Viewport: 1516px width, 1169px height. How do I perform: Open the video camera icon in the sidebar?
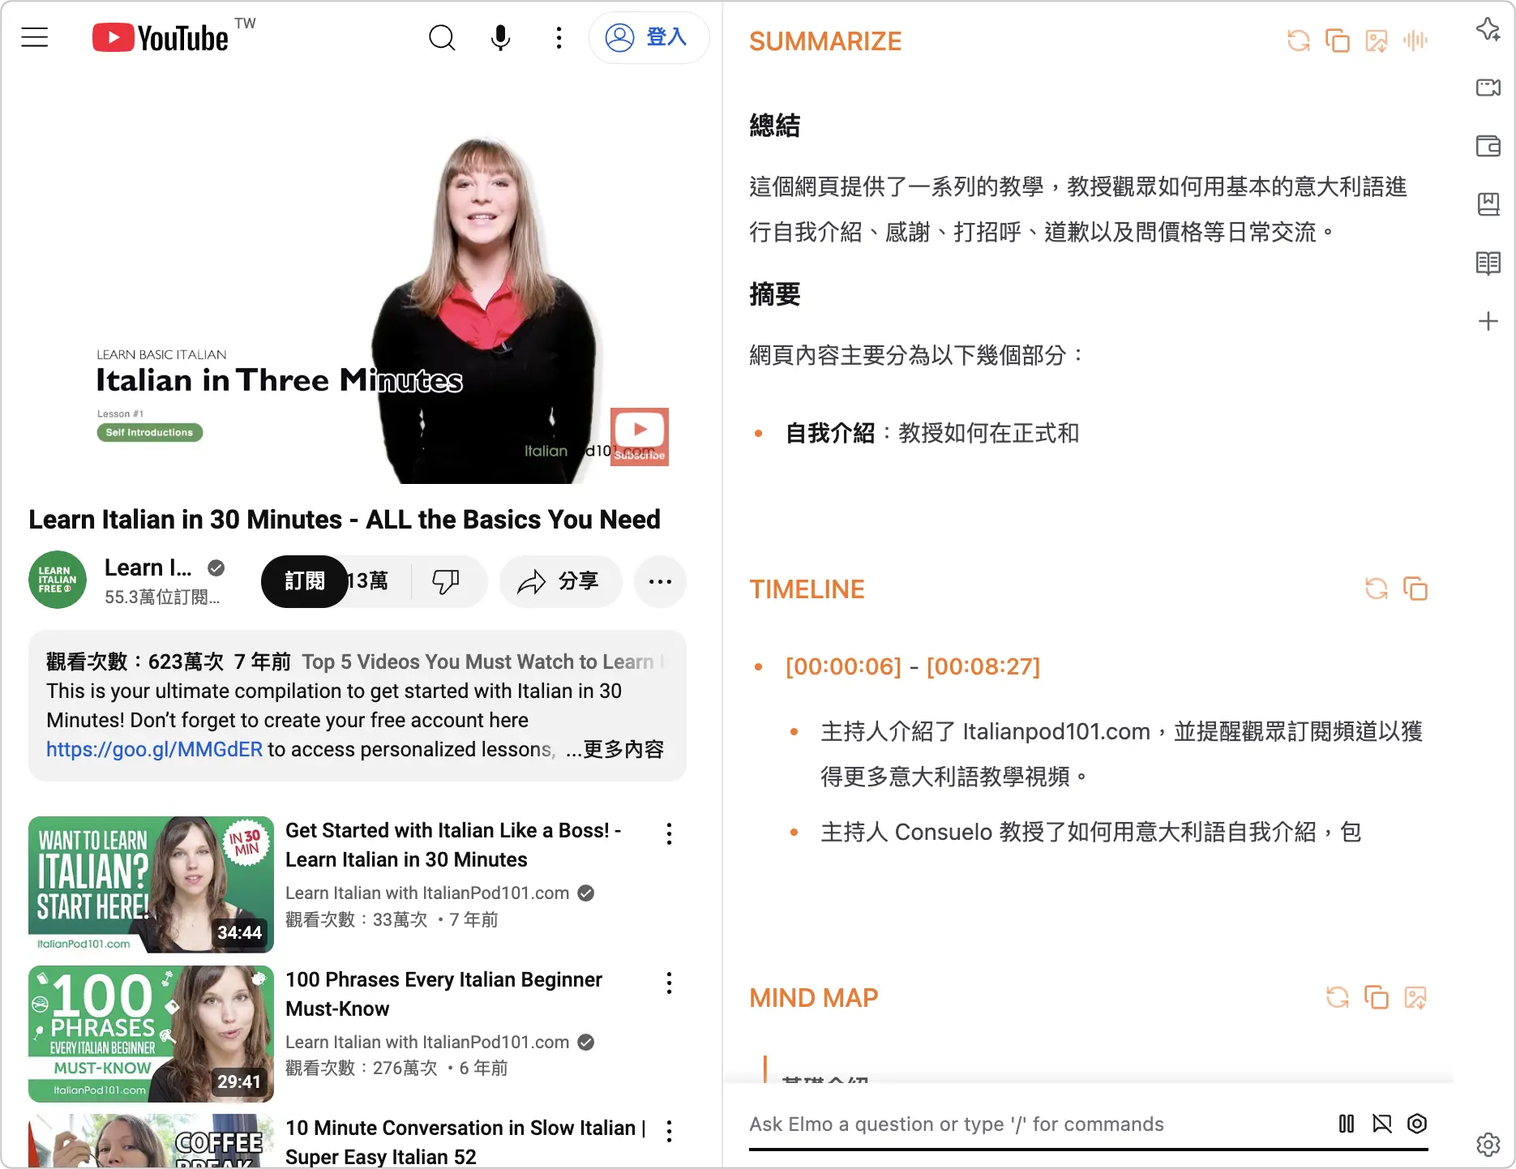coord(1488,88)
